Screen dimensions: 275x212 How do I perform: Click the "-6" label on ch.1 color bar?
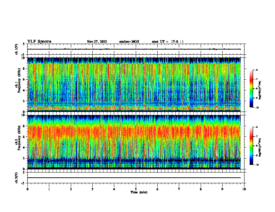pyautogui.click(x=256, y=70)
